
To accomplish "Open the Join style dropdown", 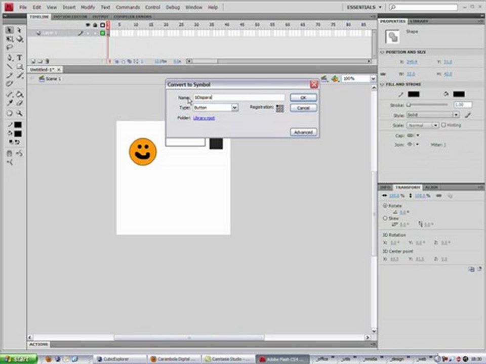I will coord(413,144).
